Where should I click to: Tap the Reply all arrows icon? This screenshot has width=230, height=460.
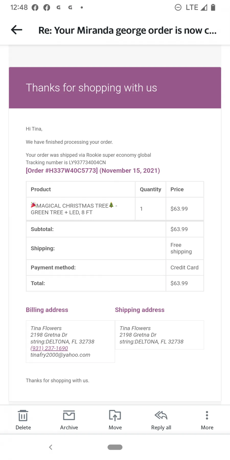click(161, 415)
